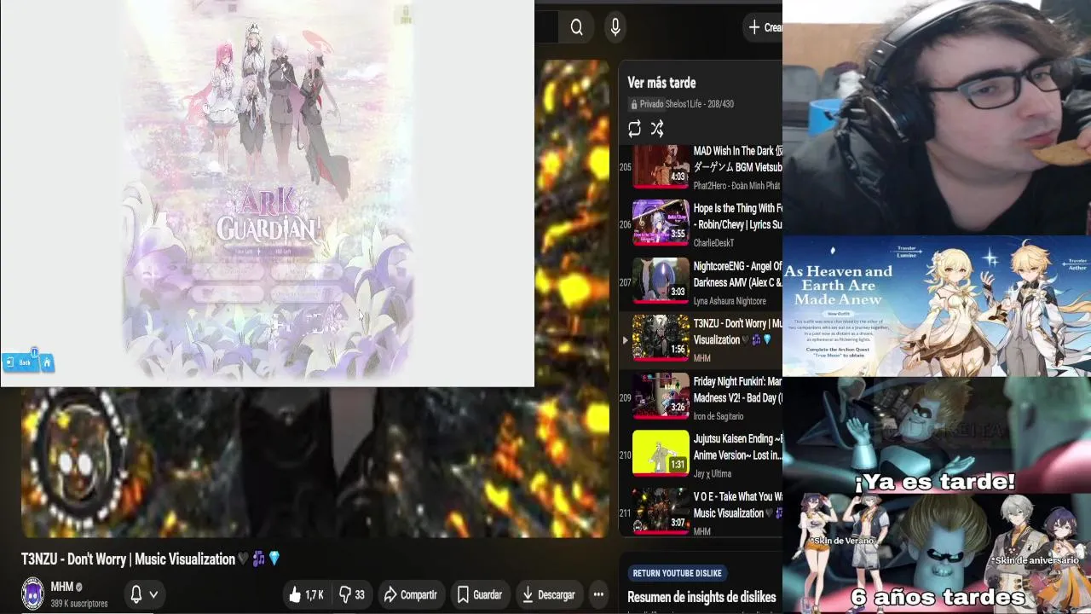1091x614 pixels.
Task: Select the playing T3NZU Don't Worry playlist row
Action: pos(701,339)
